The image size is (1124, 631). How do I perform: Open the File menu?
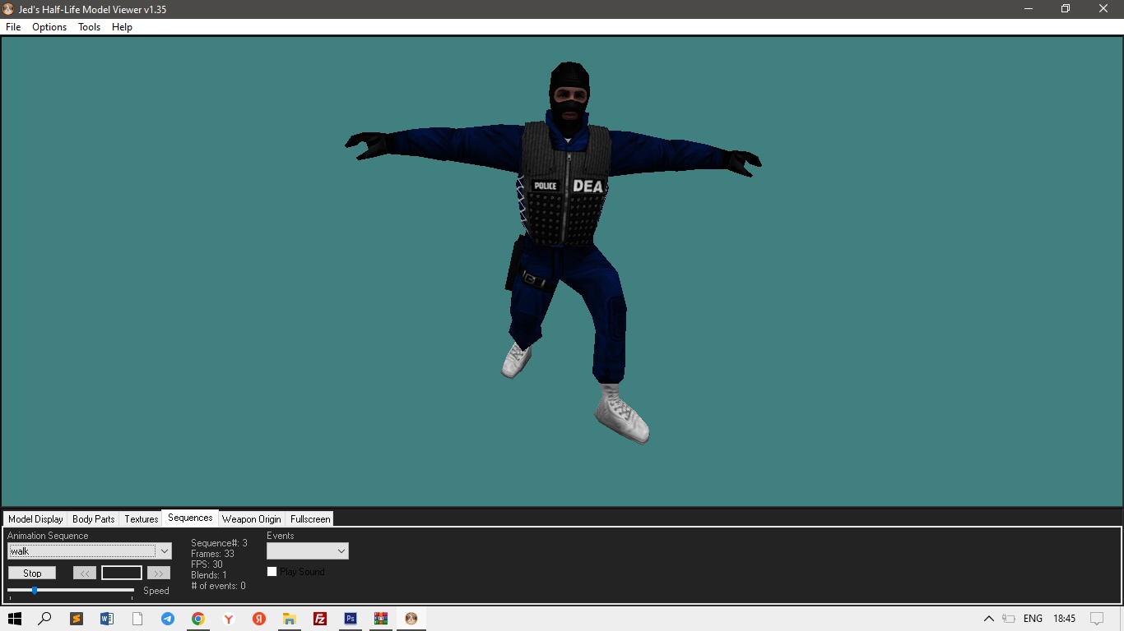coord(13,27)
